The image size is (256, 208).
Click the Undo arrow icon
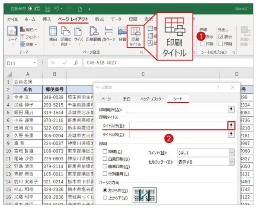click(57, 9)
